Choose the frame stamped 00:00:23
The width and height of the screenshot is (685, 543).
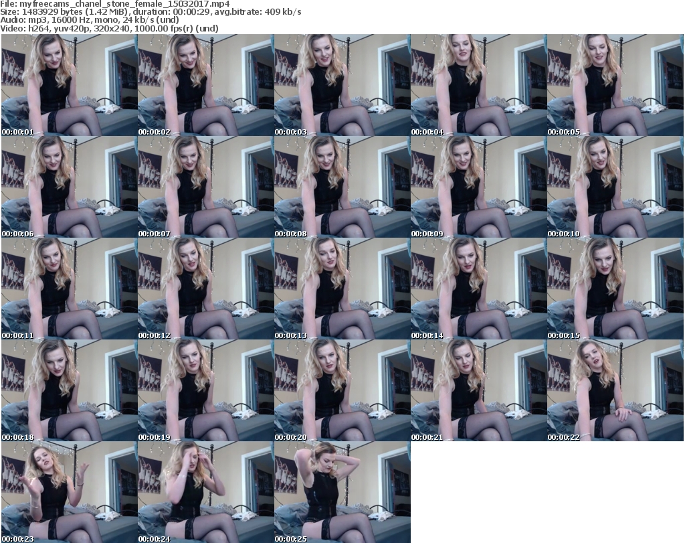click(x=70, y=492)
